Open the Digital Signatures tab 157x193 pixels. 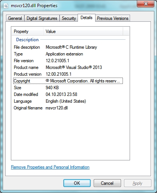click(x=42, y=18)
